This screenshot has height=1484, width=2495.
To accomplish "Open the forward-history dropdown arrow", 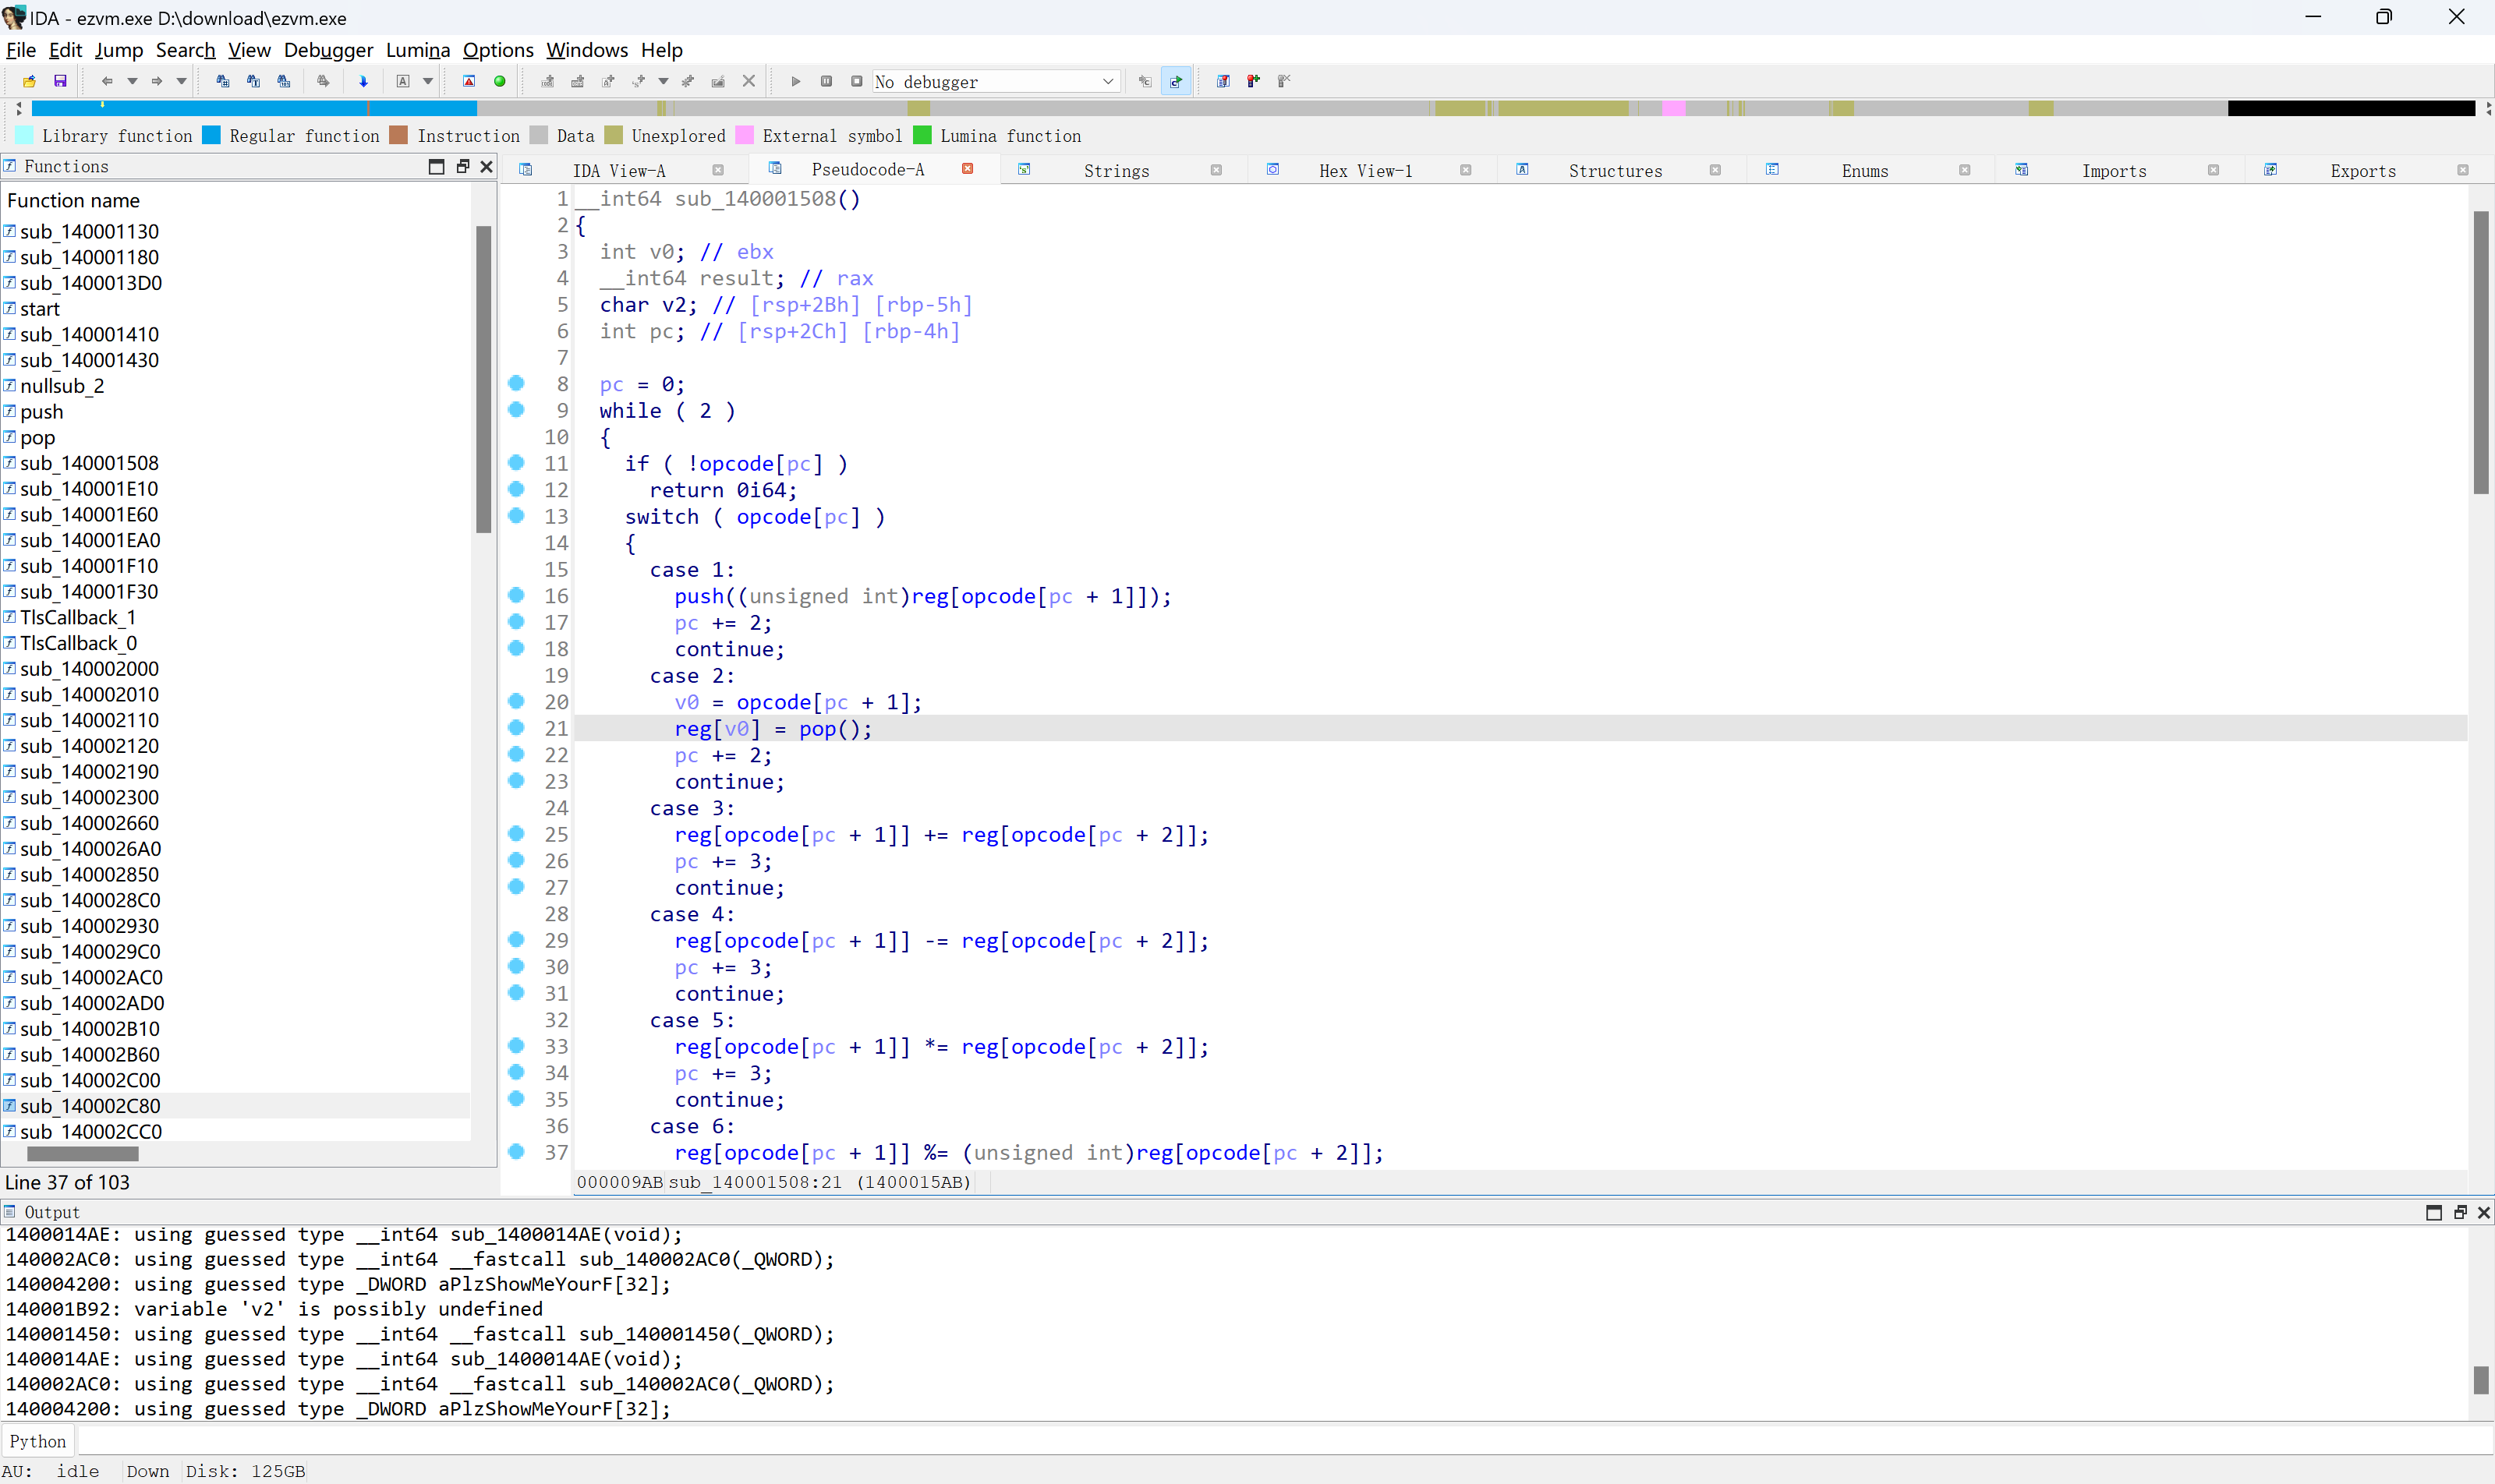I will [181, 81].
